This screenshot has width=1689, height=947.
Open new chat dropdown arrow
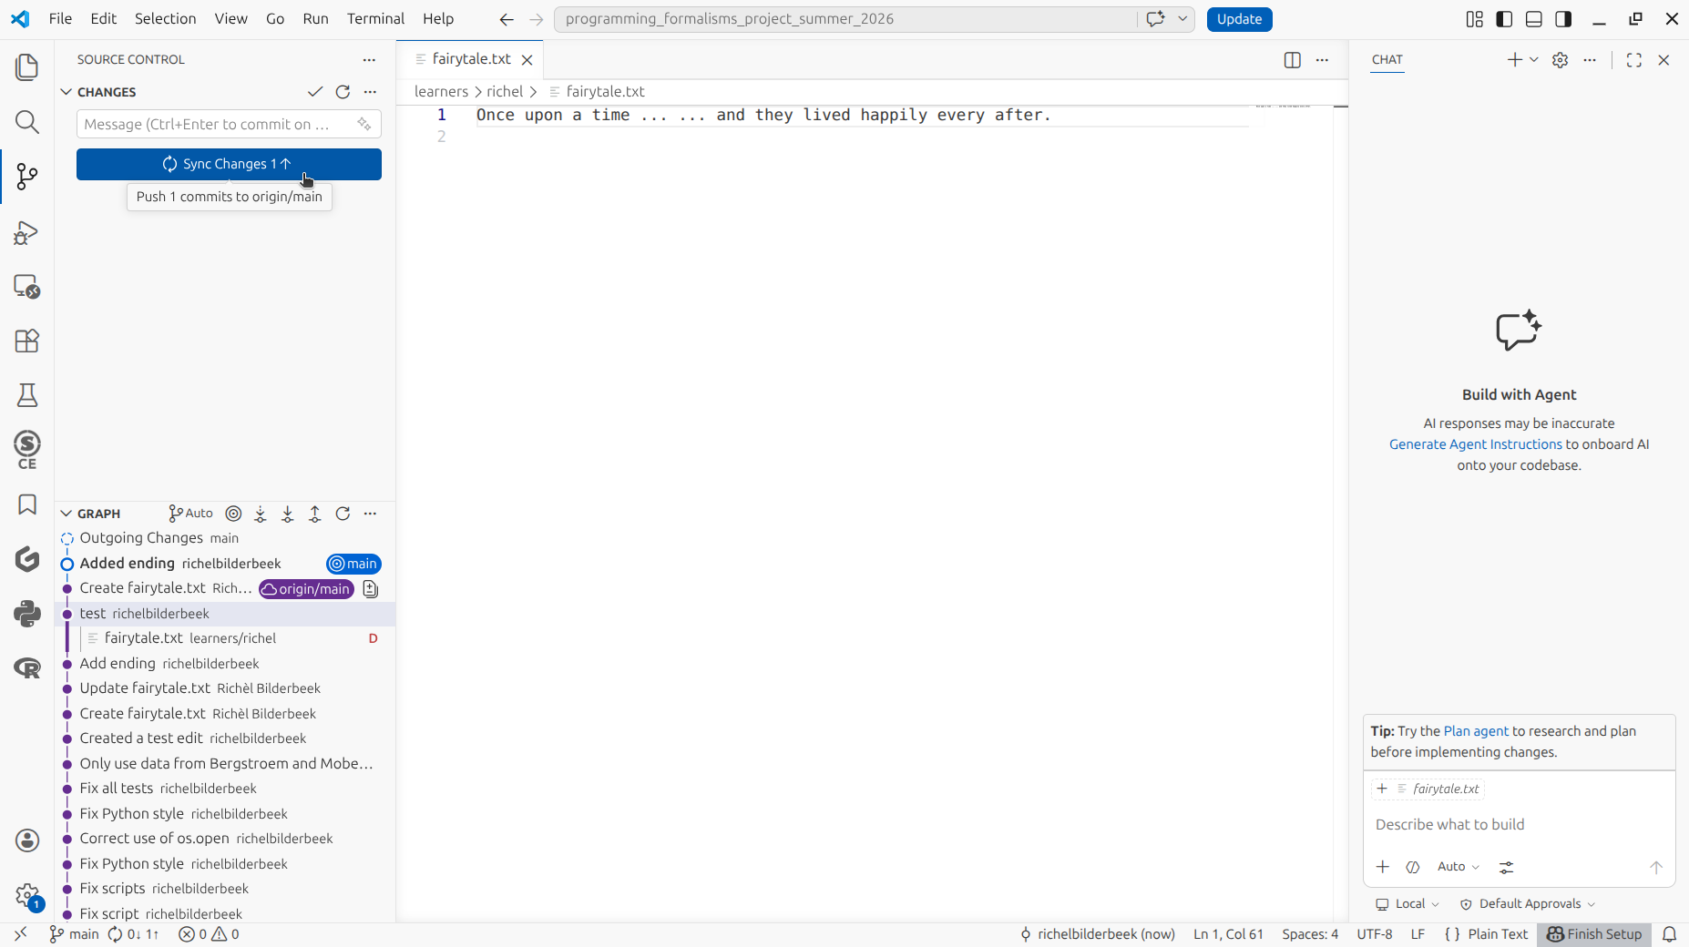1534,60
